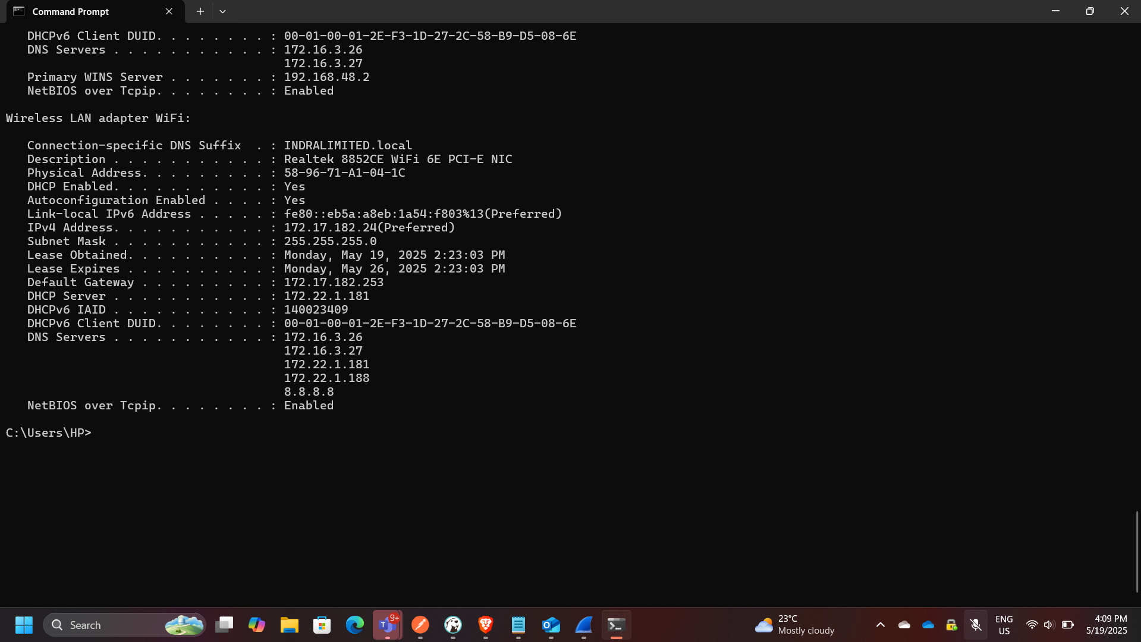This screenshot has width=1141, height=642.
Task: Open Microsoft Edge
Action: pyautogui.click(x=355, y=625)
